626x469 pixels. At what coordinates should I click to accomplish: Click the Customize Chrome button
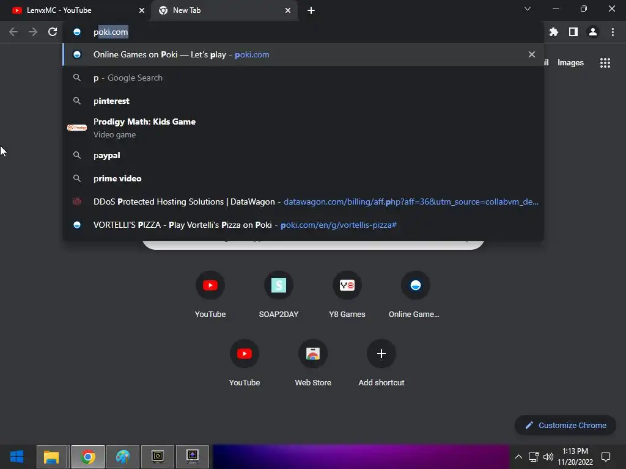(x=565, y=425)
